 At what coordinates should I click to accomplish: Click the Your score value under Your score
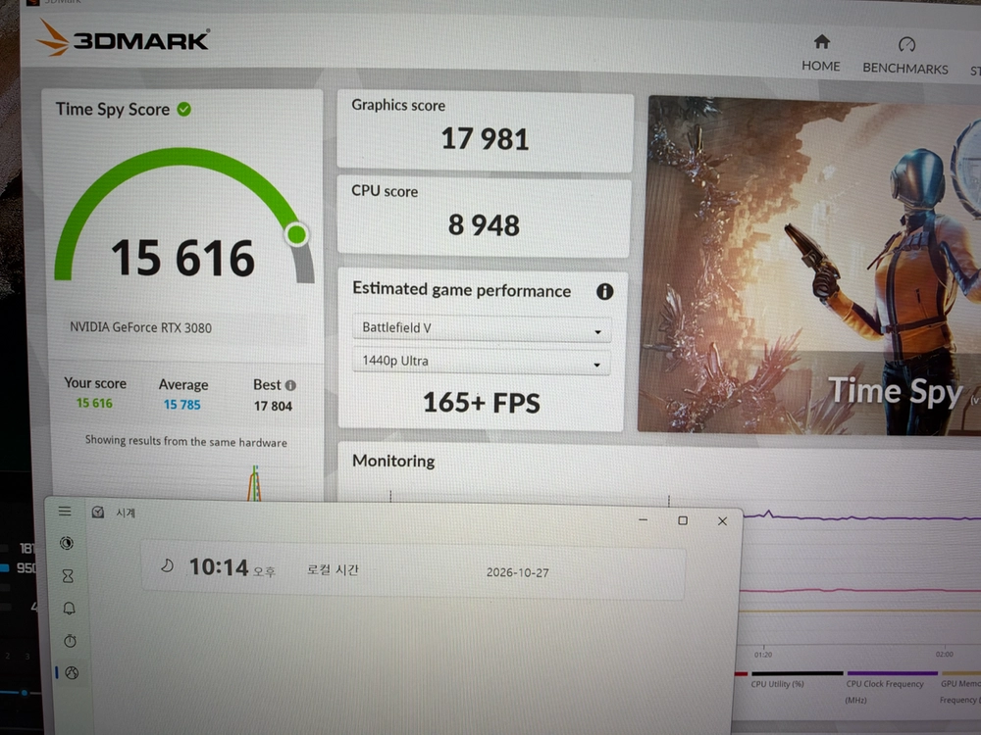(x=94, y=403)
